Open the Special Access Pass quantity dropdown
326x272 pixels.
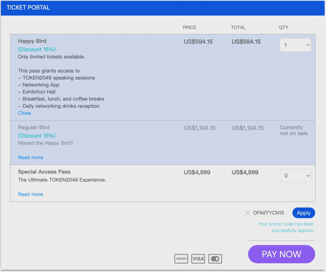[x=295, y=176]
